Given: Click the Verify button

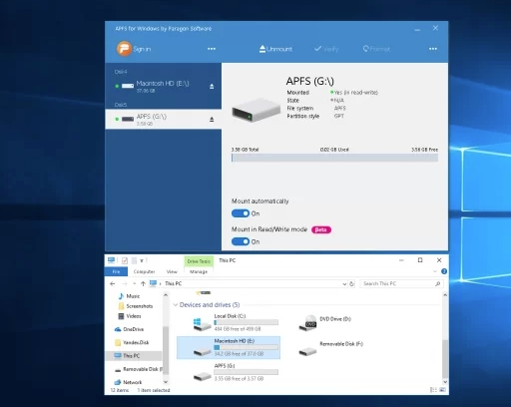Looking at the screenshot, I should pos(326,49).
